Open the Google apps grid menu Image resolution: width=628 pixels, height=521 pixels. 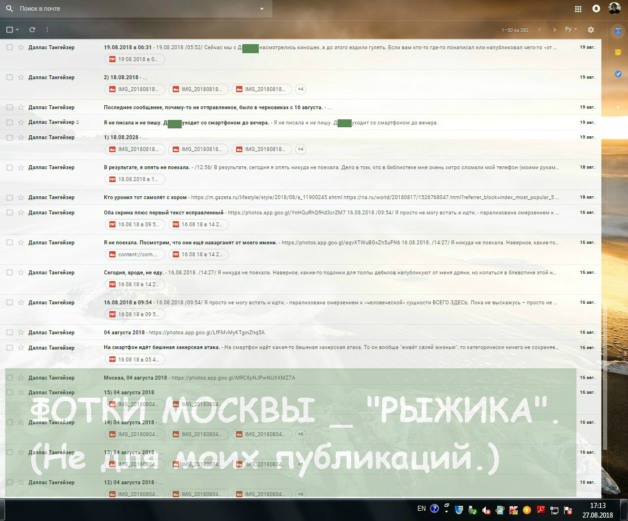(x=578, y=8)
